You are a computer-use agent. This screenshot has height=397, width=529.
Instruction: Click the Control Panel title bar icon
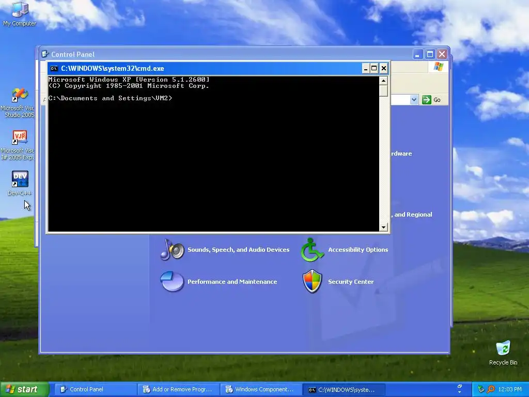pos(45,54)
